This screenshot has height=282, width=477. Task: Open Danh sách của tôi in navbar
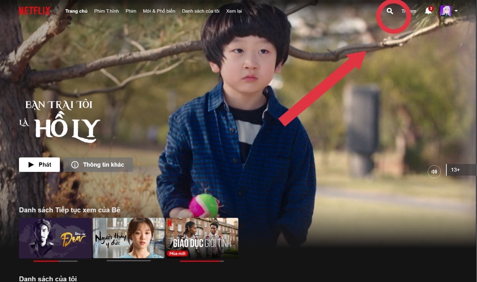tap(200, 11)
